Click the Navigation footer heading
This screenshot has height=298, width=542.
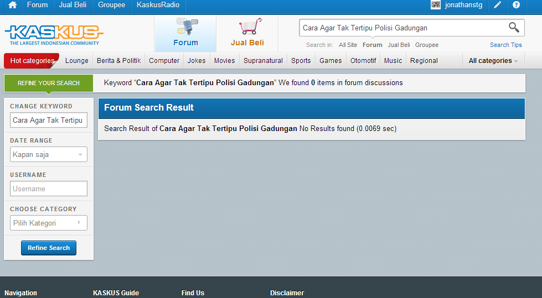(x=20, y=293)
